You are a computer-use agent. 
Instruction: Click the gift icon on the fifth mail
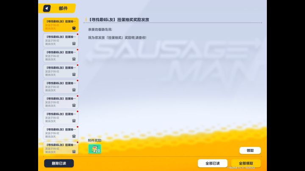(74, 90)
